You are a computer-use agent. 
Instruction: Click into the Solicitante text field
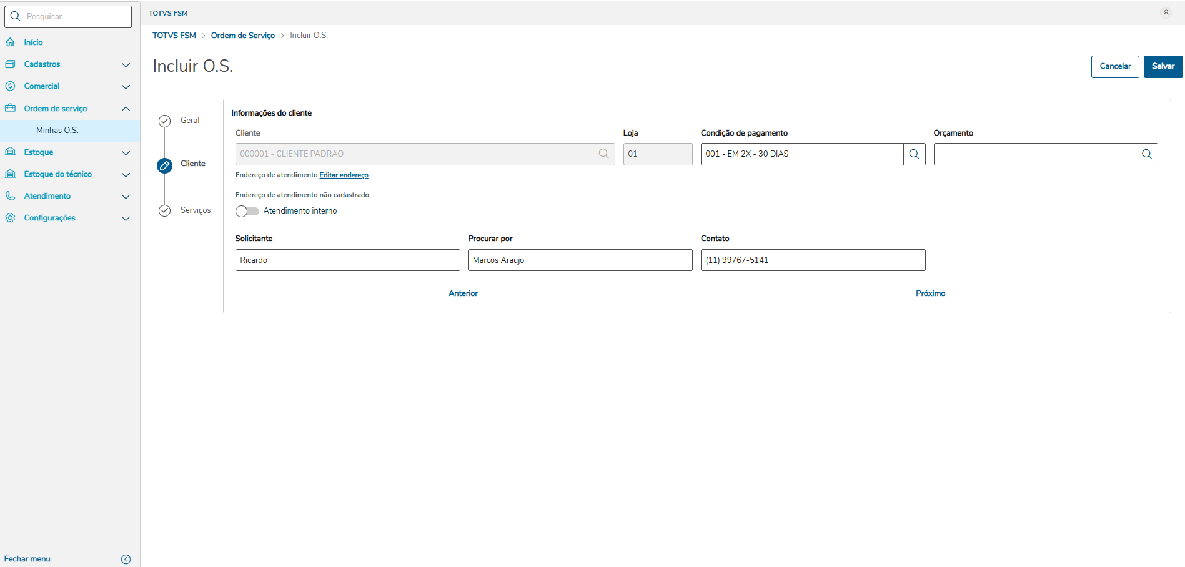[x=347, y=260]
